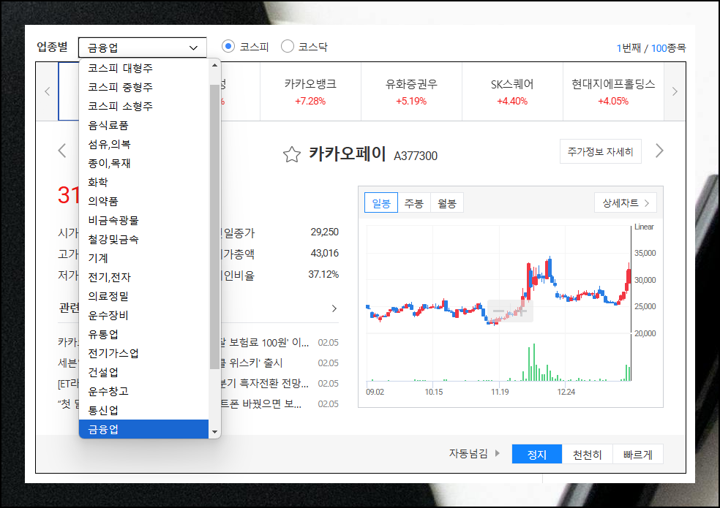720x508 pixels.
Task: Open SK스퀘어 stock card
Action: [512, 92]
